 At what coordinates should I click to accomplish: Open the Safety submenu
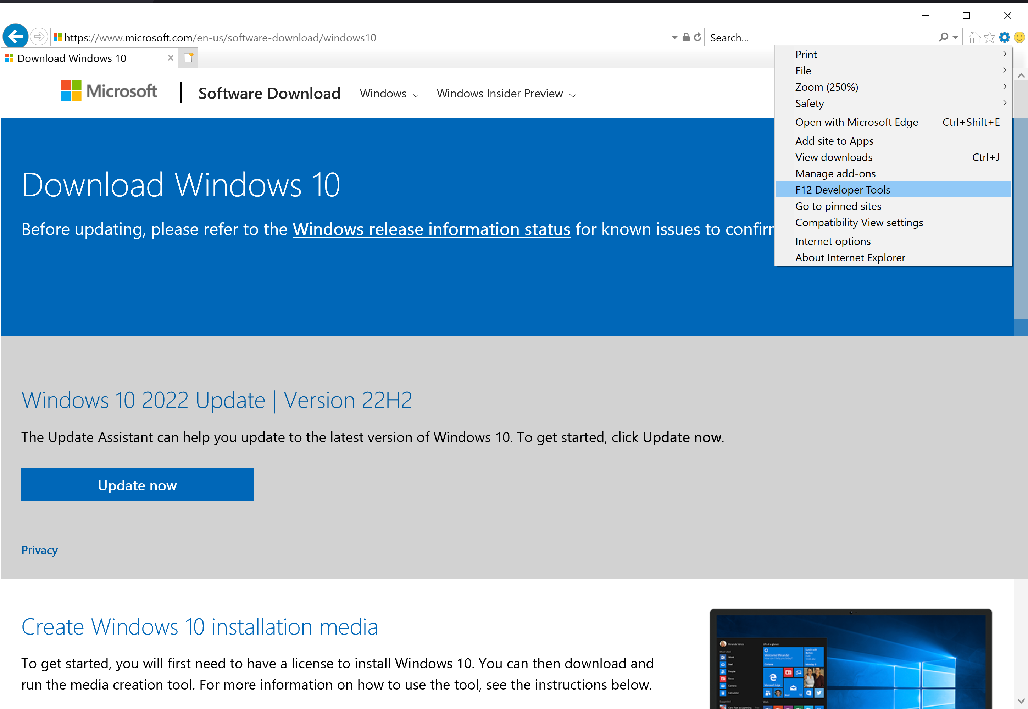[x=893, y=104]
